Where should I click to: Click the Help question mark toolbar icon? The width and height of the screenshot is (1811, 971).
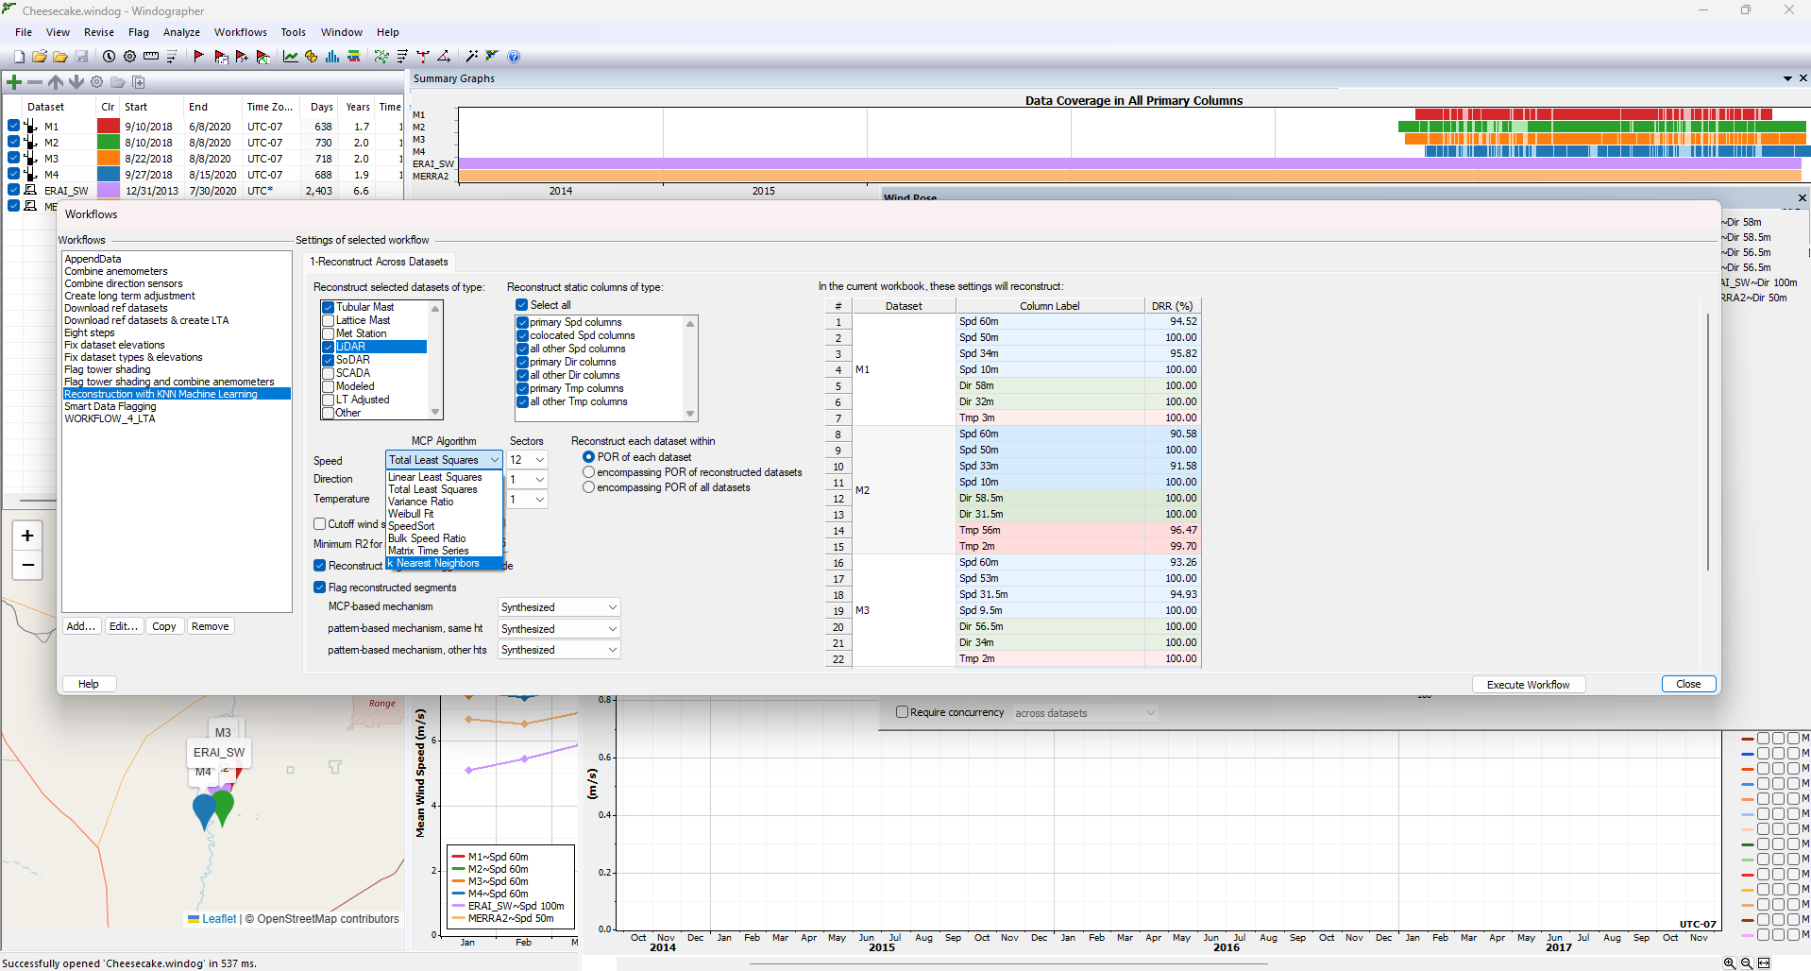pyautogui.click(x=514, y=56)
